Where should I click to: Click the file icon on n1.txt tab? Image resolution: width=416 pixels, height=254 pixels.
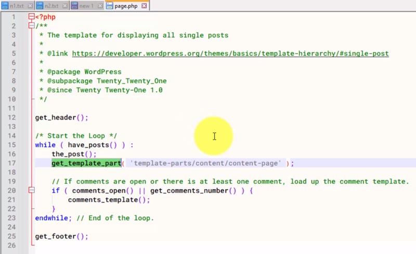coord(5,6)
